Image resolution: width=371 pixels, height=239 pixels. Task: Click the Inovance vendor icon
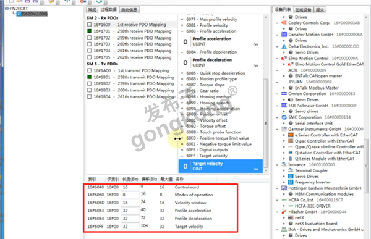coord(284,164)
